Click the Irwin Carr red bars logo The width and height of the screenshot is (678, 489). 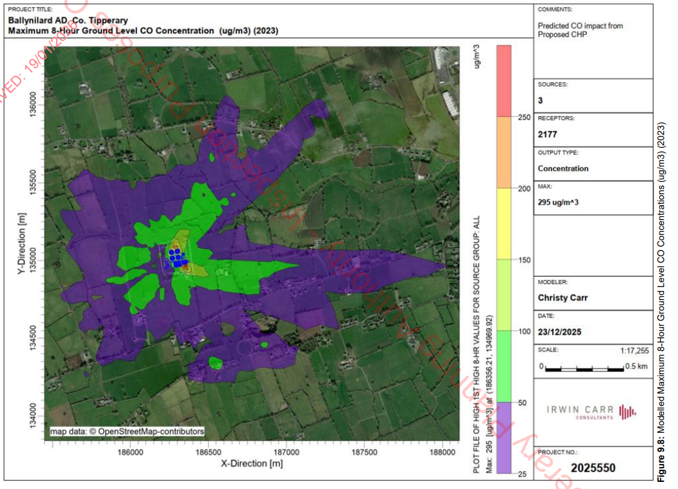[627, 411]
